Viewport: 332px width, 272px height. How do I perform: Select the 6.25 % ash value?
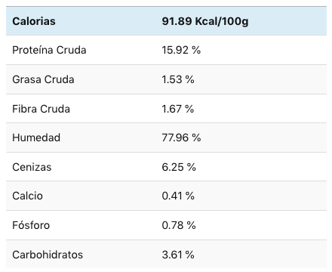coord(179,167)
